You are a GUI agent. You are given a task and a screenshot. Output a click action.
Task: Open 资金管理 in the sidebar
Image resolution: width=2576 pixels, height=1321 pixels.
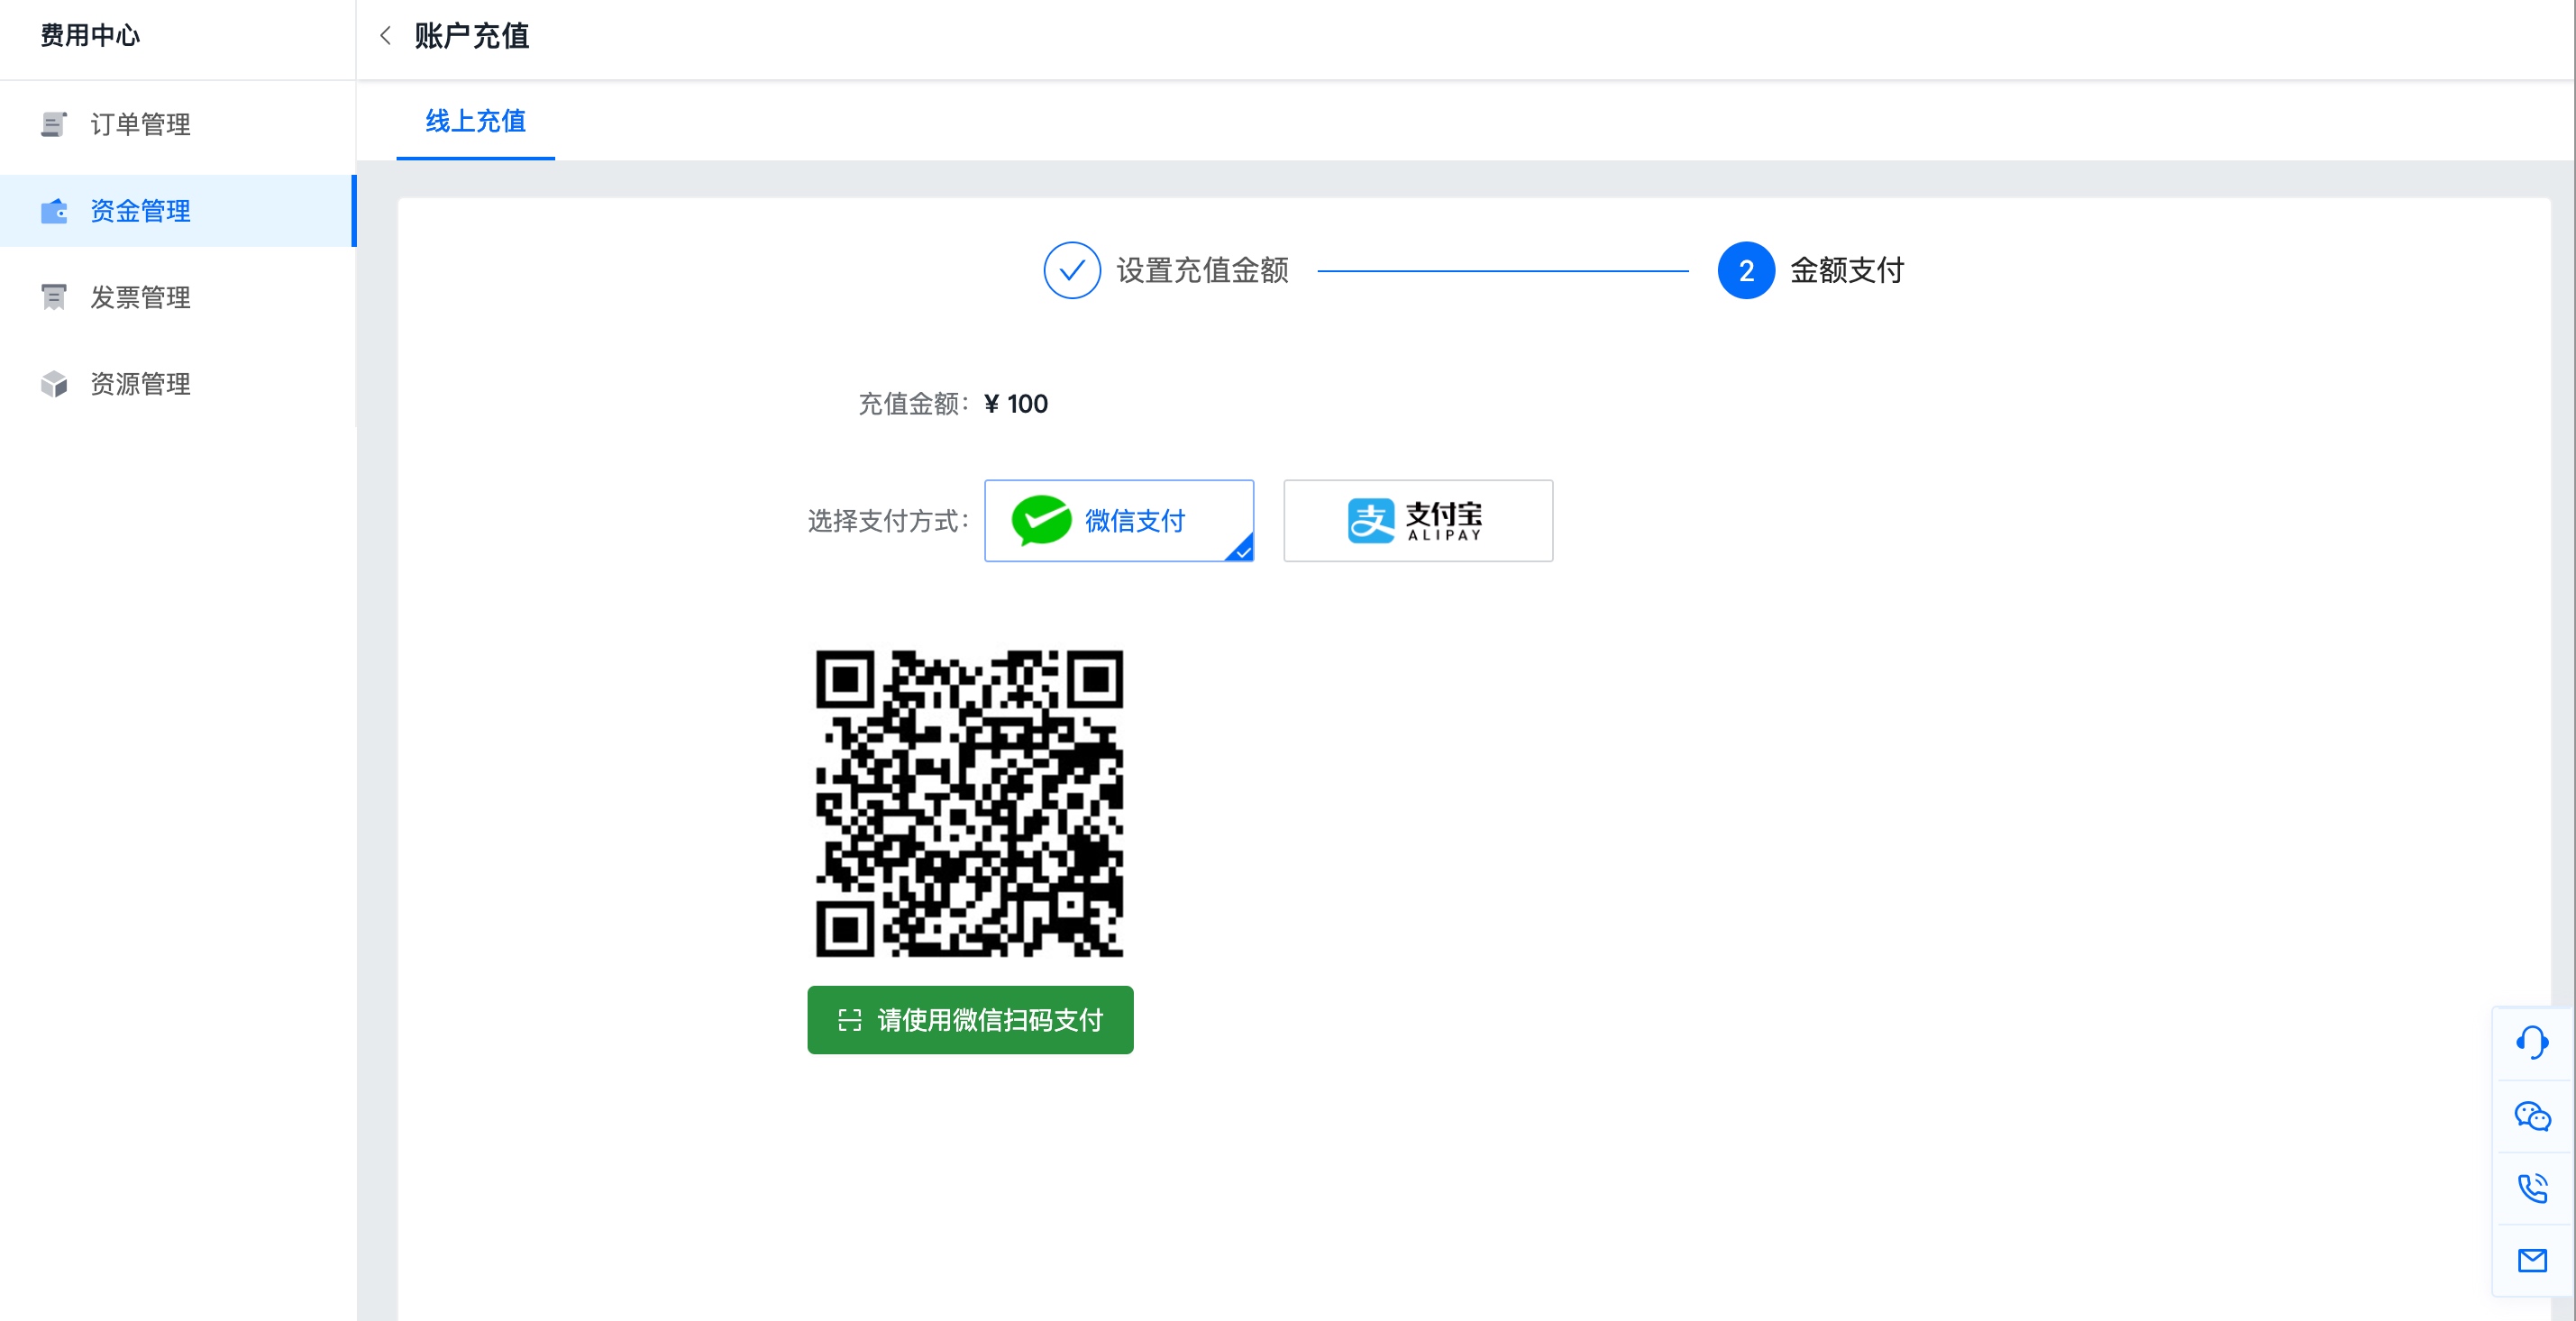(x=178, y=211)
